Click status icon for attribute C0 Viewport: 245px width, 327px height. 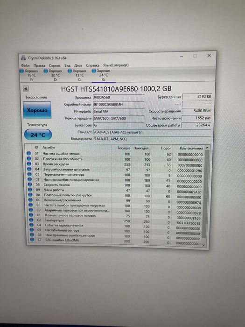pos(31,210)
